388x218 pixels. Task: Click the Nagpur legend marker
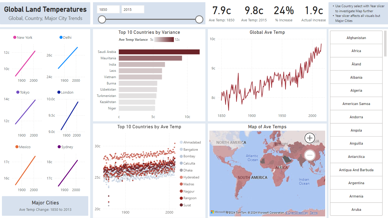click(181, 191)
